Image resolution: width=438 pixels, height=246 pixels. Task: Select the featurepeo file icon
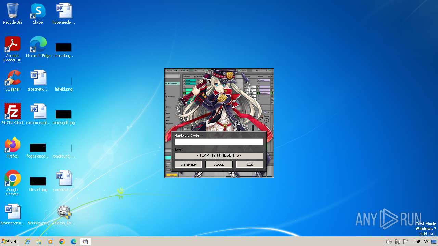pyautogui.click(x=38, y=150)
